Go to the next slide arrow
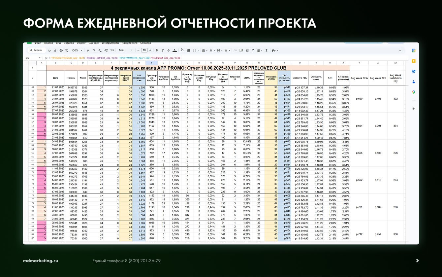Viewport: 442px width, 277px height. pyautogui.click(x=418, y=260)
